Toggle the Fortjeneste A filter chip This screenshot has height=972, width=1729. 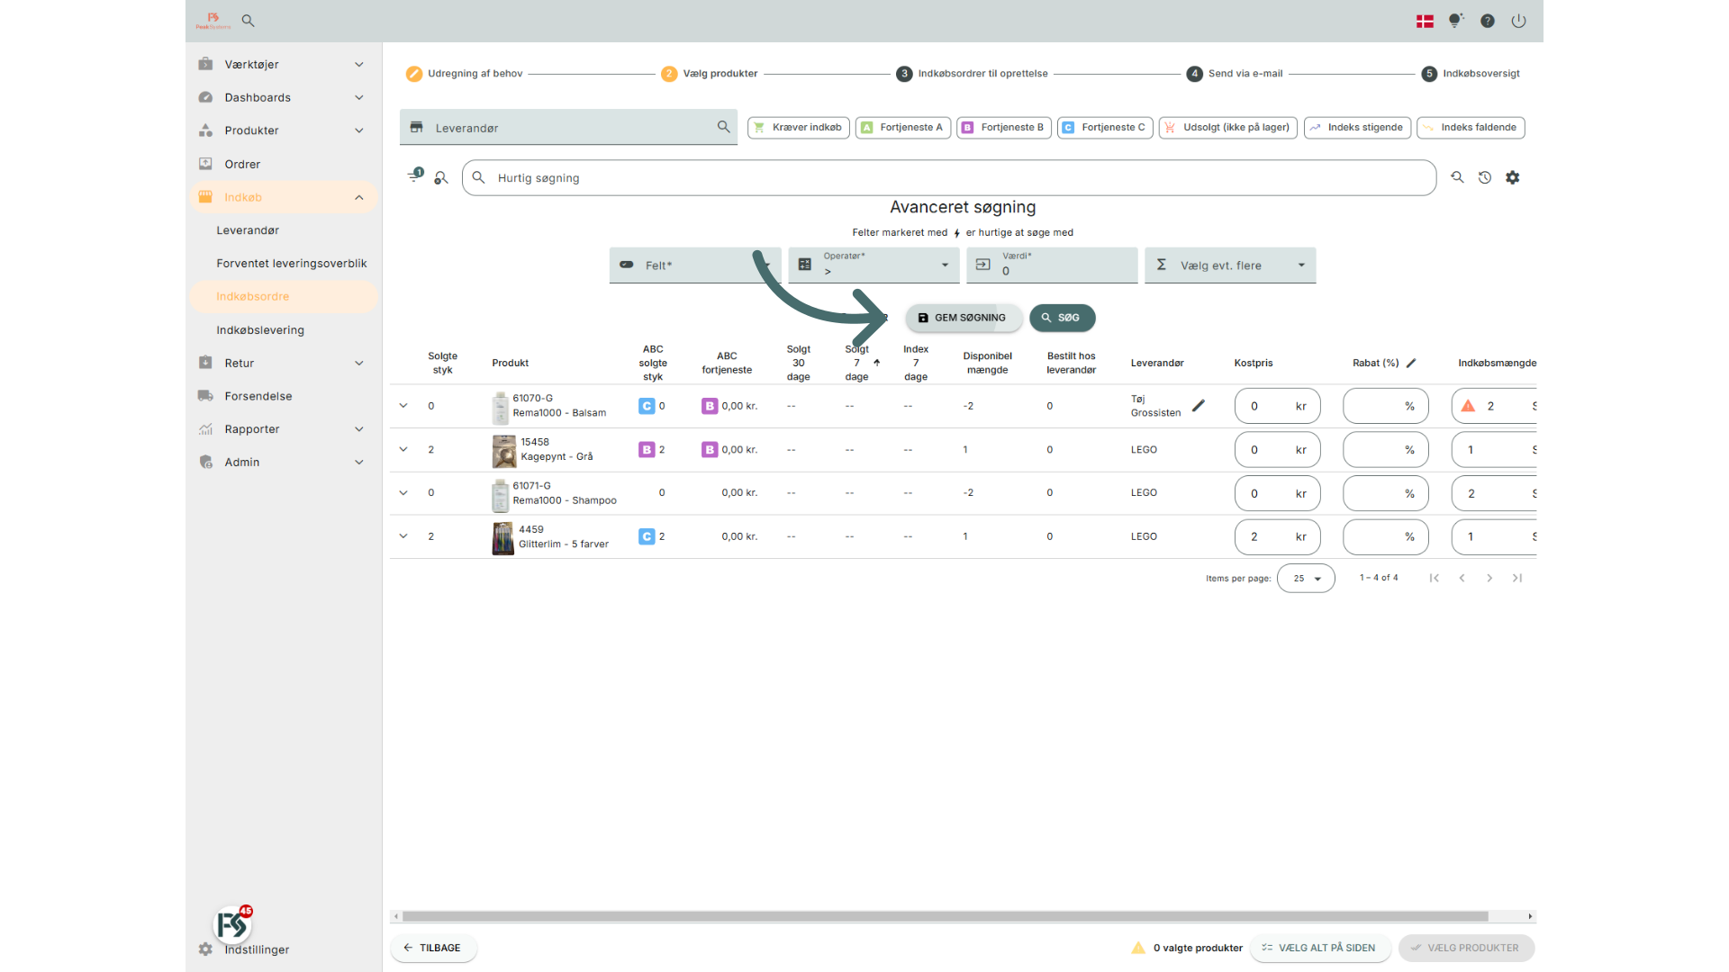[902, 128]
